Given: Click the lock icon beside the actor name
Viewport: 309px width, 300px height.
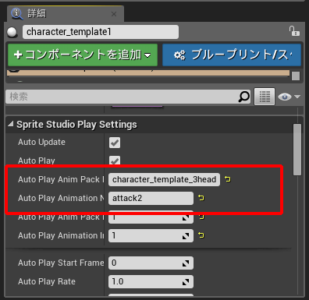Looking at the screenshot, I should (294, 31).
